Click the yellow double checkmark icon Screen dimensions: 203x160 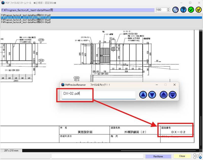(198, 10)
